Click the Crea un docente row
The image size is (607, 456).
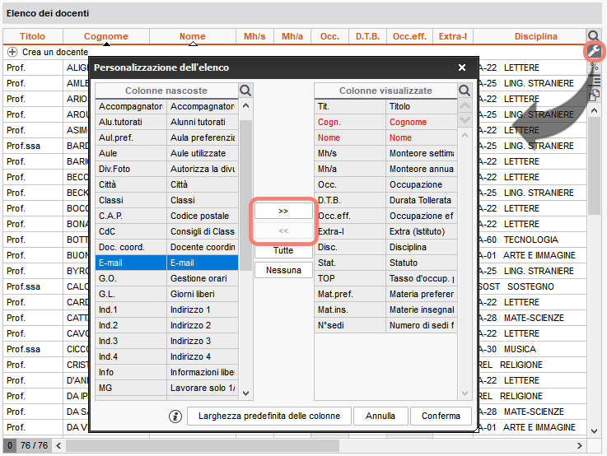click(x=294, y=52)
